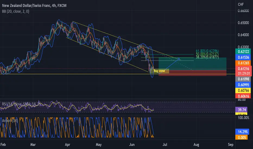Click the green 0.62122 price label
The image size is (253, 149).
tap(243, 51)
